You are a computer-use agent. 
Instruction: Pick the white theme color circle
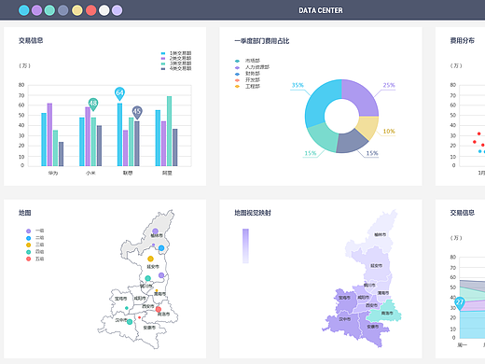tap(104, 10)
